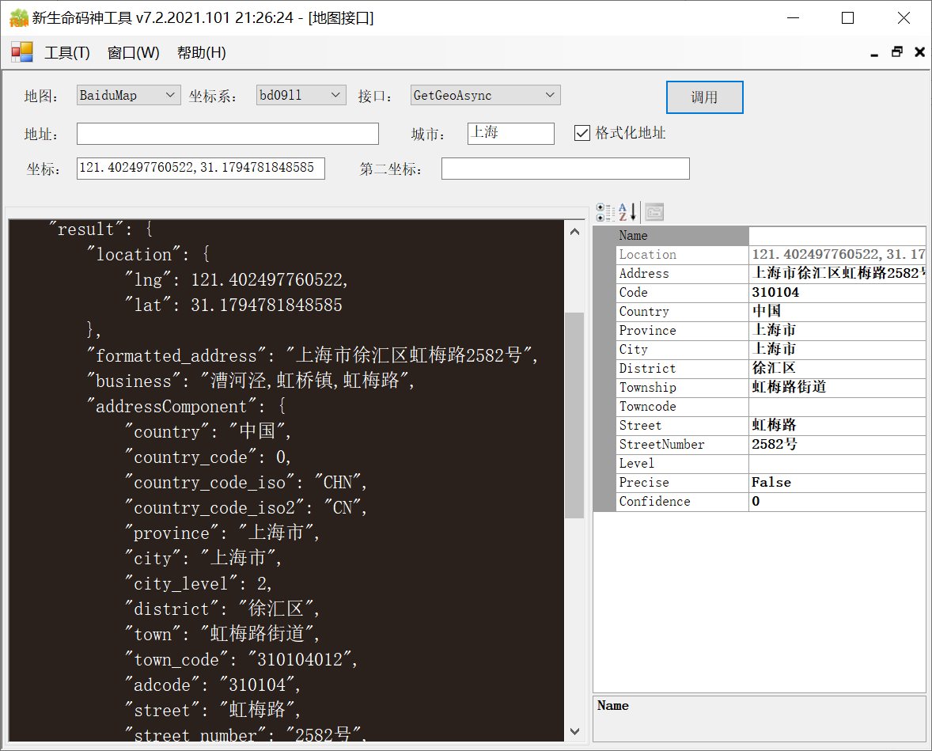The image size is (932, 751).
Task: Select the Towncode property row
Action: pyautogui.click(x=771, y=407)
